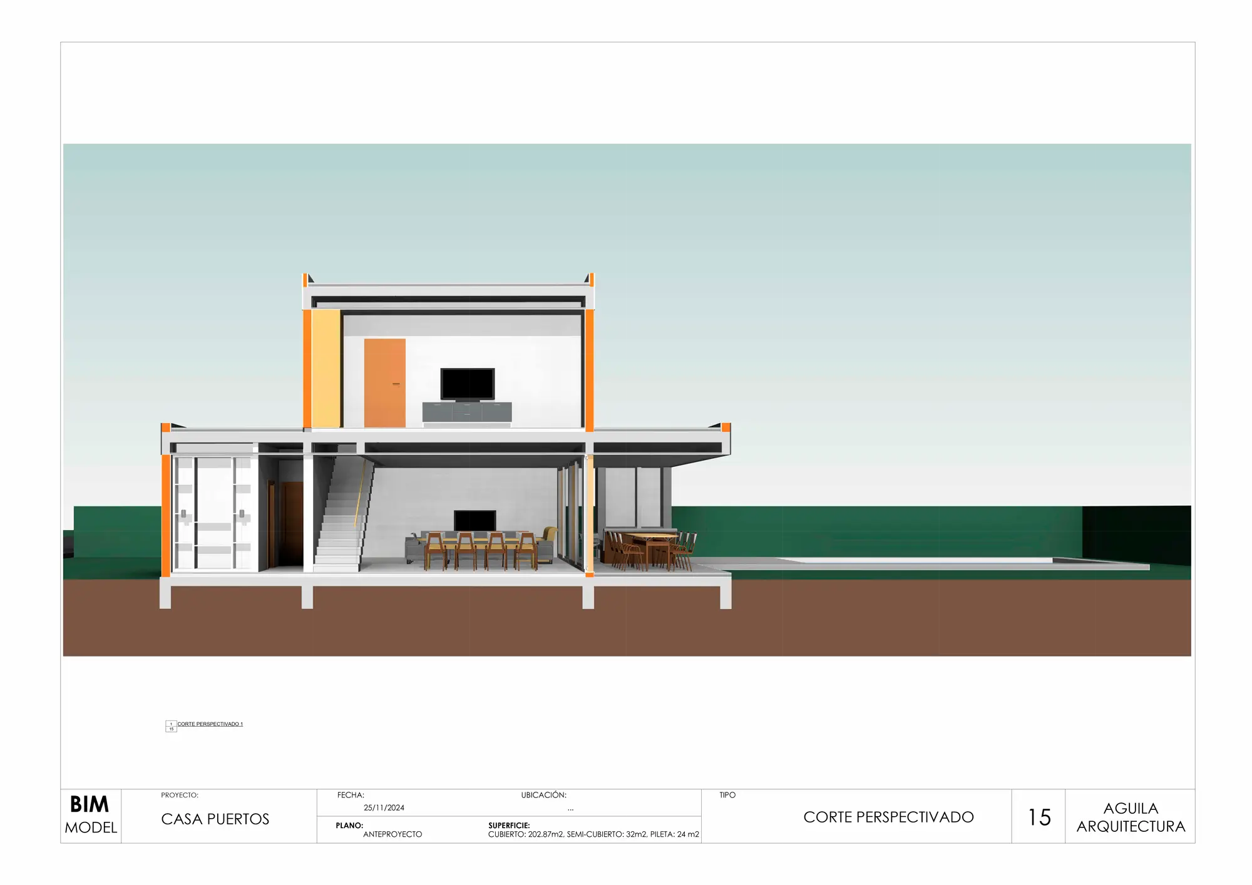Select the white wardrobe cabinet on ground floor
Image resolution: width=1252 pixels, height=885 pixels.
[x=214, y=513]
